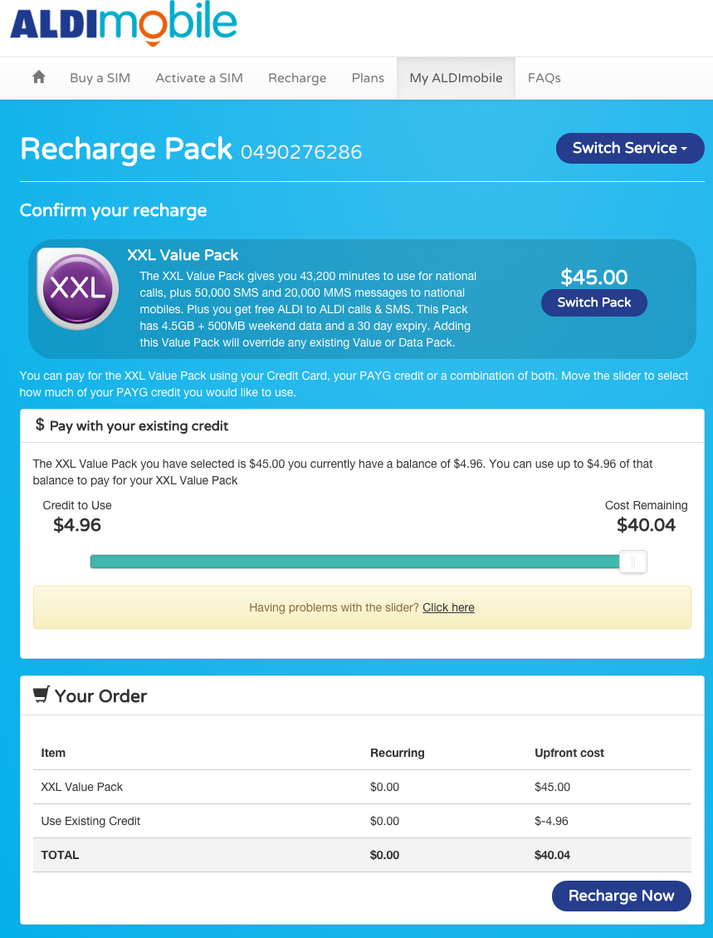Click the phone number 0490276286 heading
The height and width of the screenshot is (938, 713).
coord(301,152)
